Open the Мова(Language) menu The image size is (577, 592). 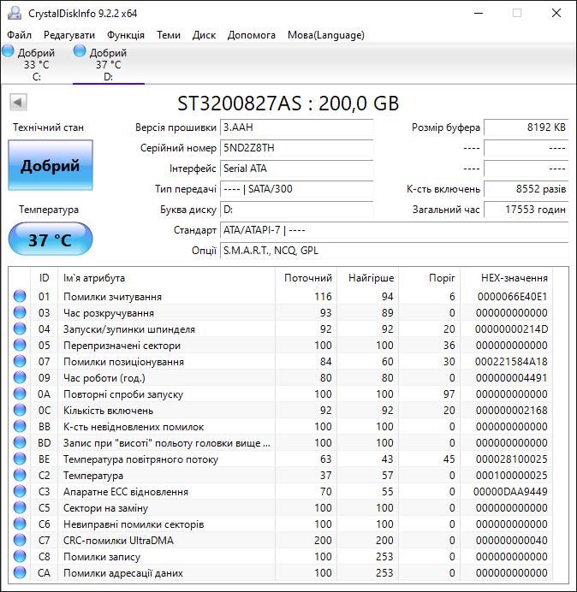pos(325,35)
